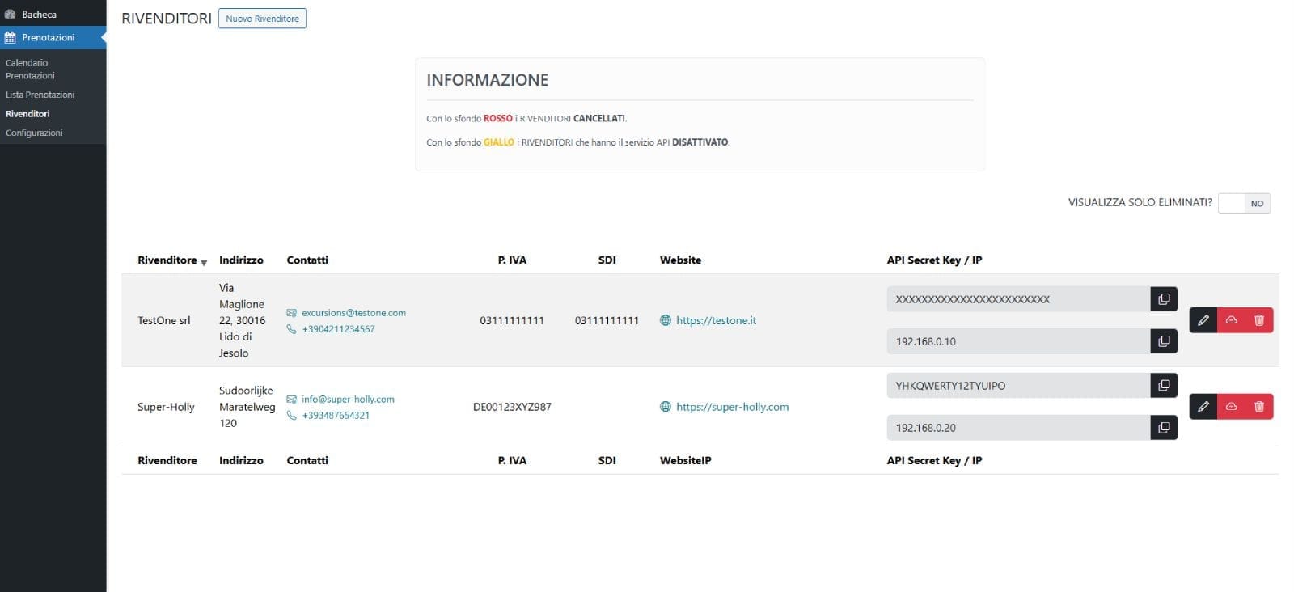Delete Super-Holly reseller with trash icon

[1259, 407]
